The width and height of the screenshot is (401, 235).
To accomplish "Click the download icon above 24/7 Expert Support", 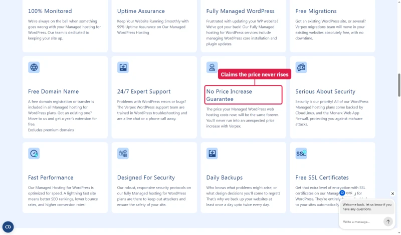I will [123, 67].
